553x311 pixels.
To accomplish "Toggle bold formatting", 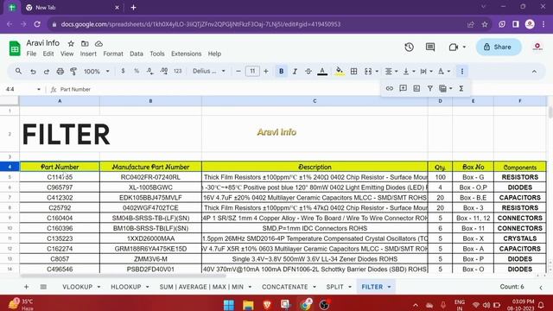I will point(281,71).
